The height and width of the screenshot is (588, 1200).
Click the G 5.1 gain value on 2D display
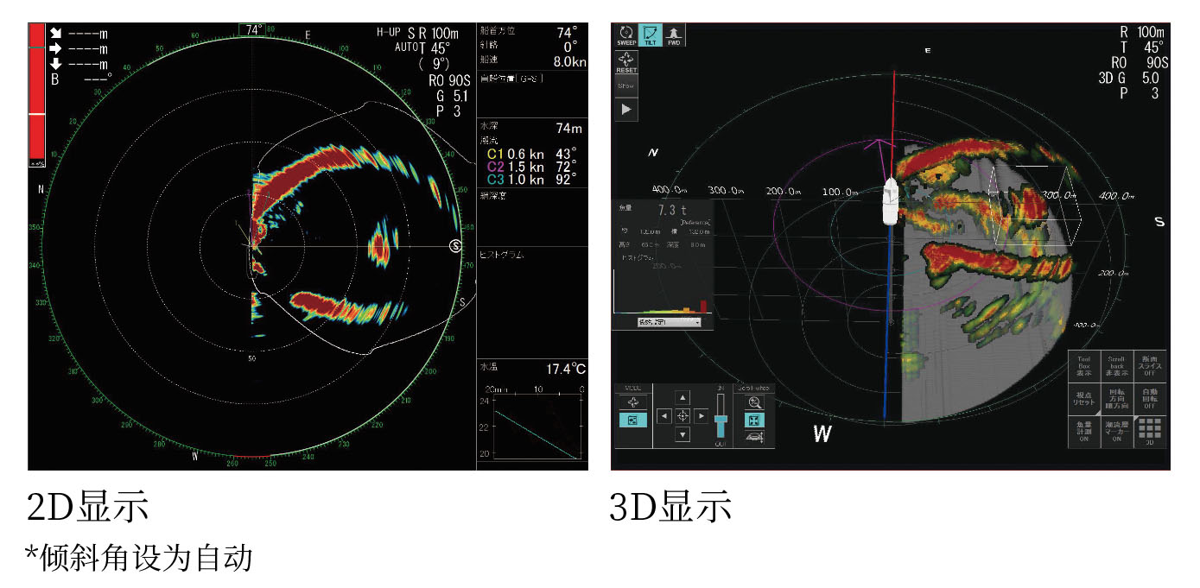(x=452, y=97)
